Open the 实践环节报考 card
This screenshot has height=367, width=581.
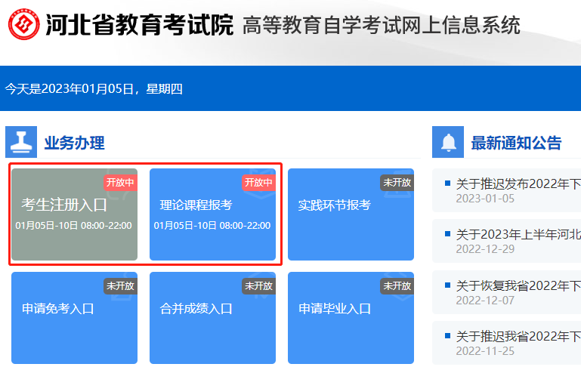tap(351, 214)
